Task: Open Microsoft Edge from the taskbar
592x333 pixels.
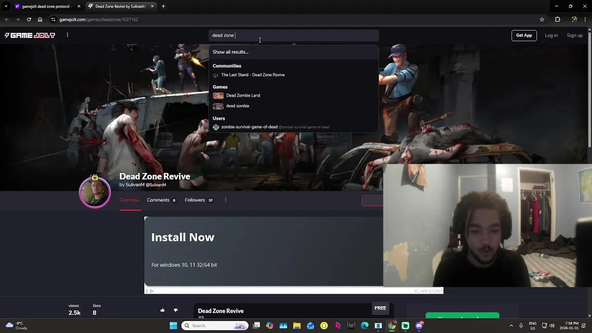Action: pyautogui.click(x=364, y=326)
